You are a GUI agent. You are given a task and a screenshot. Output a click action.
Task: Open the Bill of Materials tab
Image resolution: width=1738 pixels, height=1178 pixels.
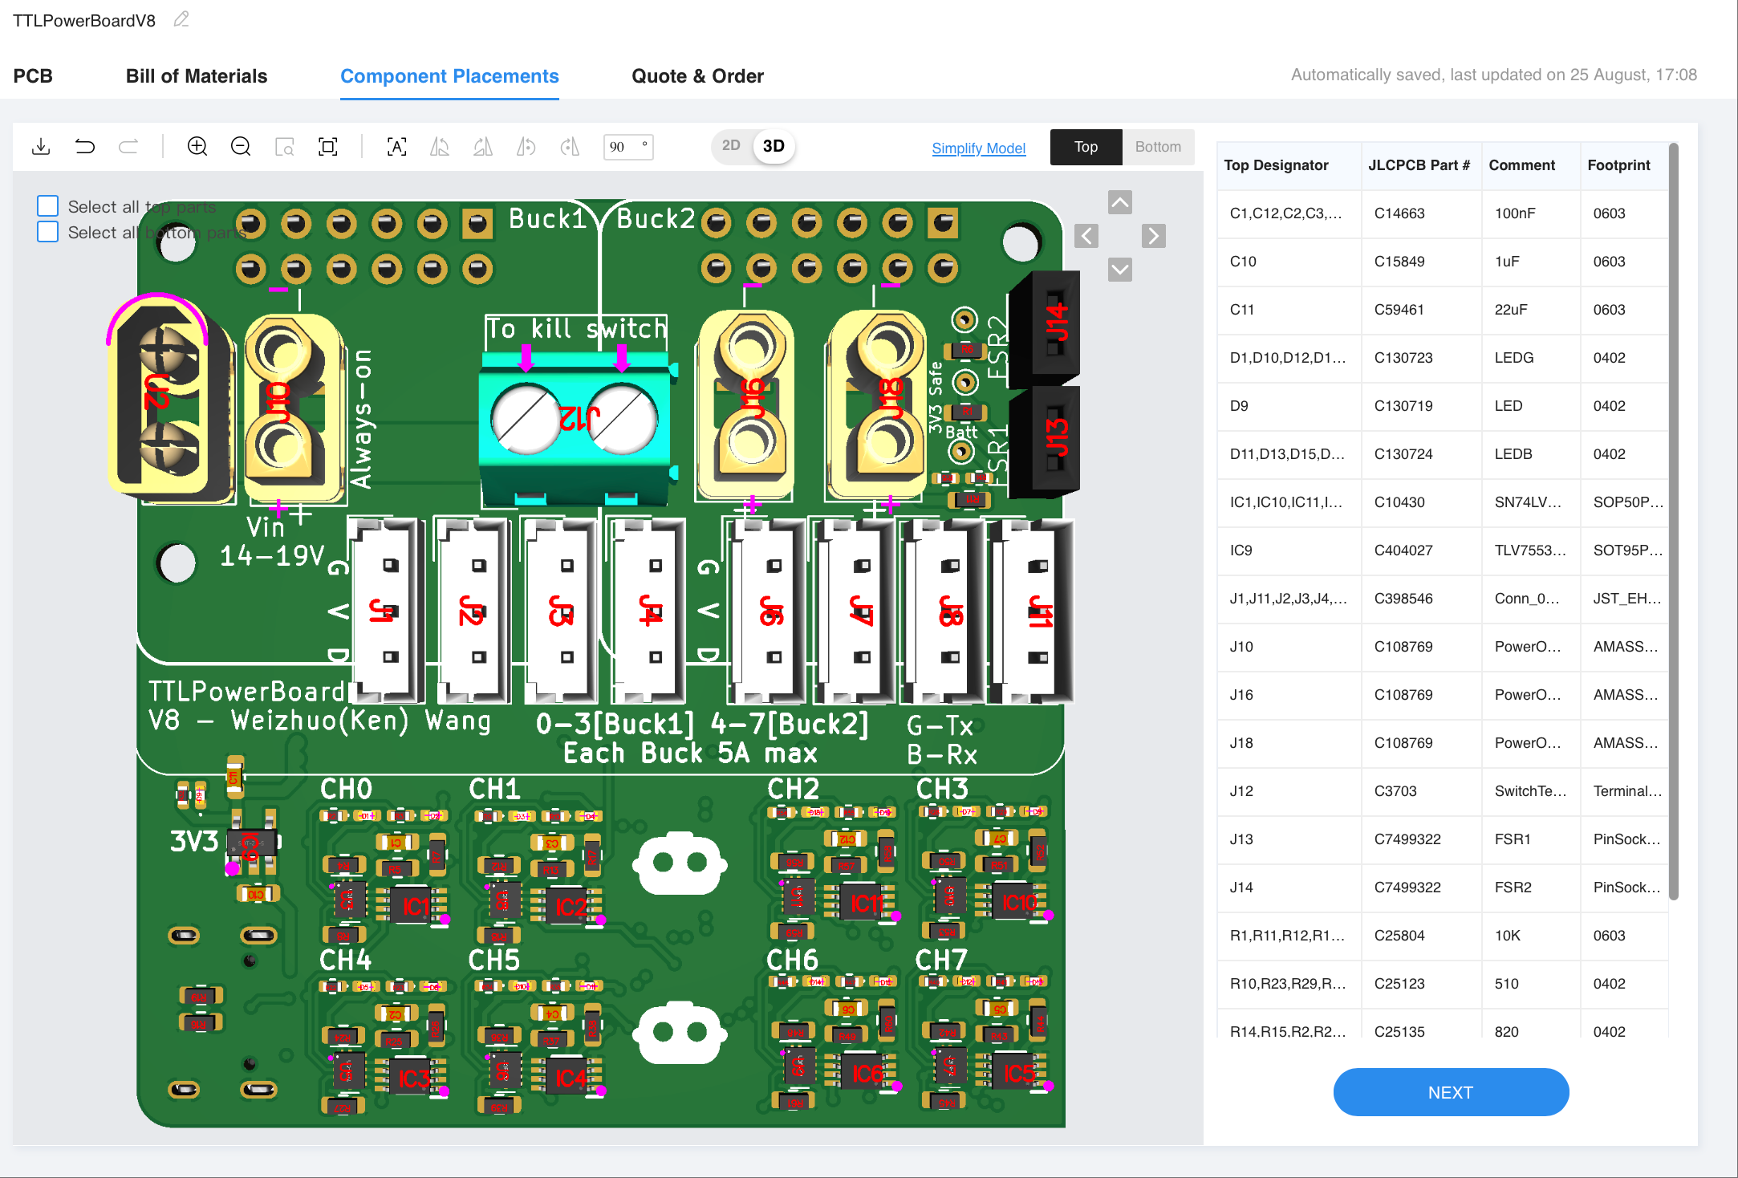click(x=197, y=76)
